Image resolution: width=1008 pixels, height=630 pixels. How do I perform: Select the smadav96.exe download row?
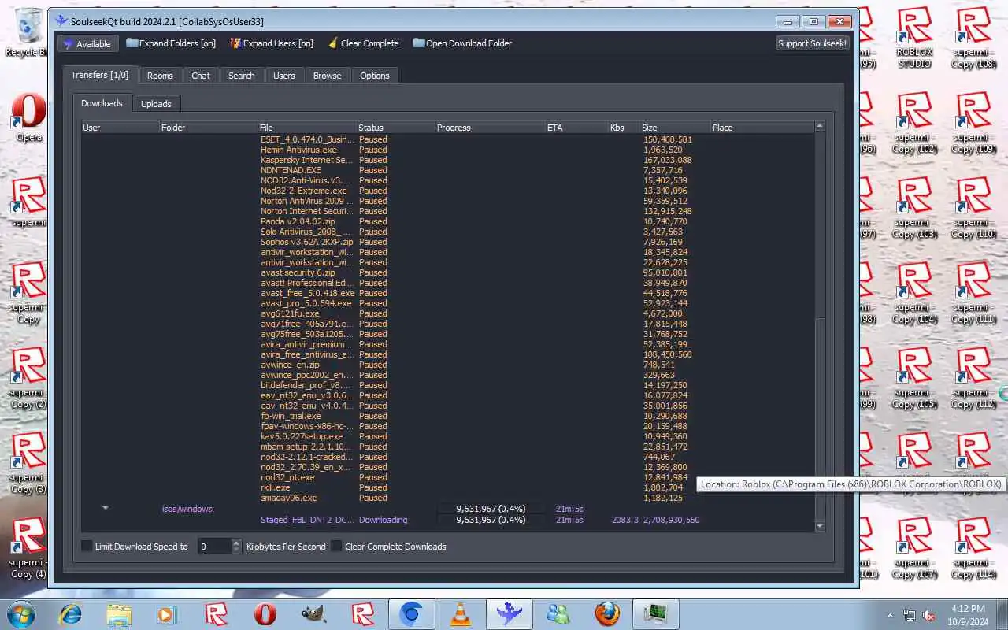point(448,498)
